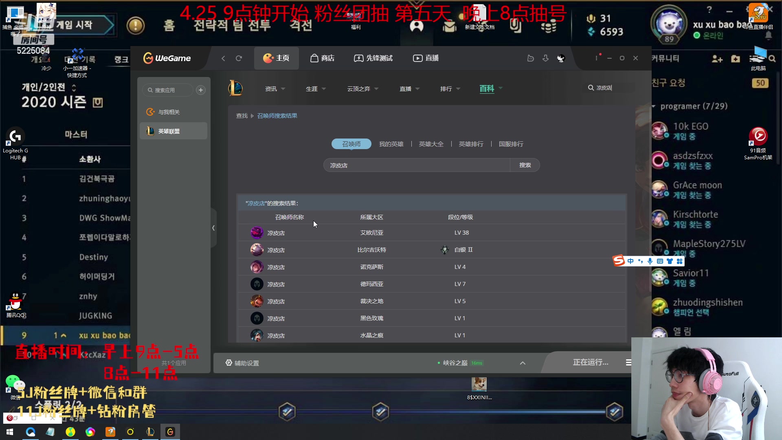Open the League of Legends entry in WeGame sidebar
Screen dimensions: 782x440
(x=173, y=131)
